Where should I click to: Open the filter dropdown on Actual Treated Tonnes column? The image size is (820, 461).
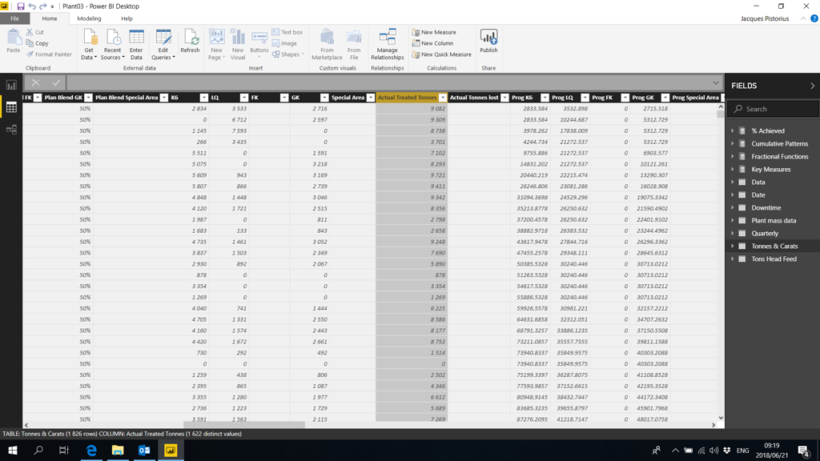tap(443, 97)
